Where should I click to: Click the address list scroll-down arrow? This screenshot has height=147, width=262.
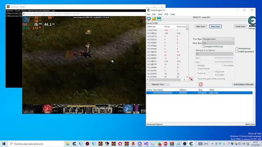[x=187, y=77]
